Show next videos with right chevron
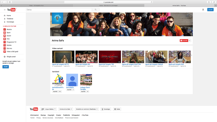The width and height of the screenshot is (217, 122). click(191, 55)
